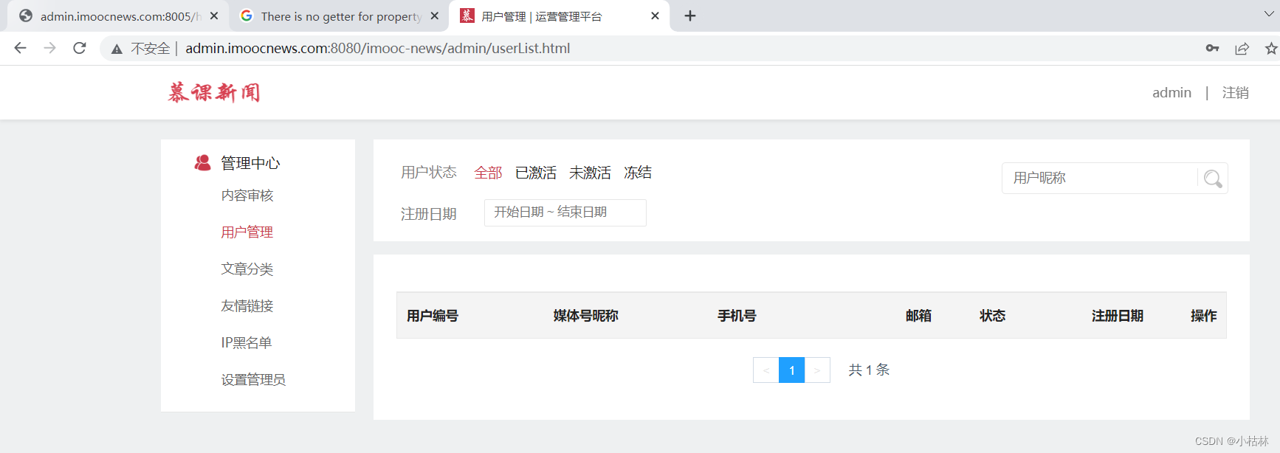Go to next page arrow in pagination

pos(817,370)
